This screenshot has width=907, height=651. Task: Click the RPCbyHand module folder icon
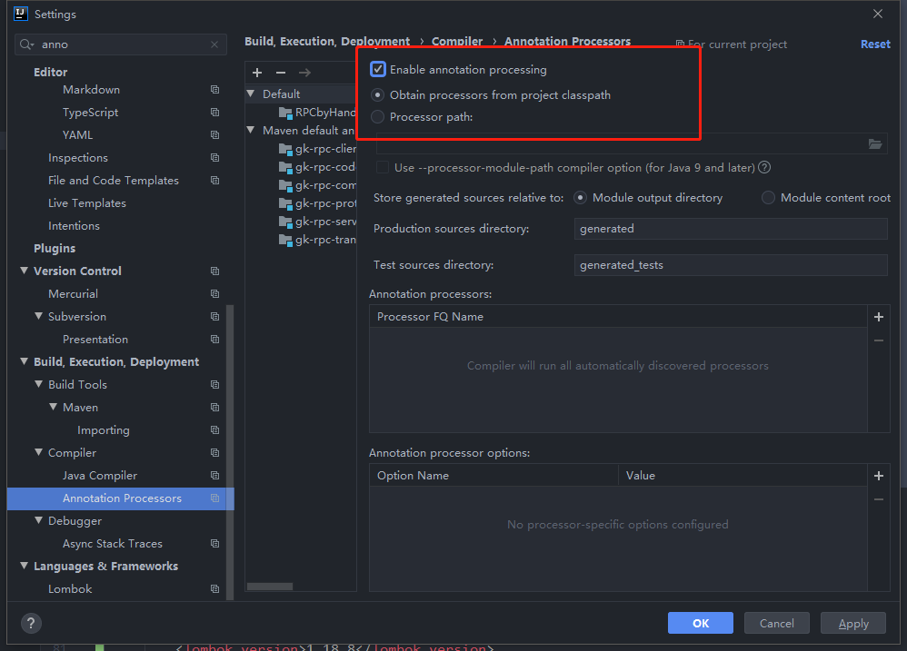pos(285,113)
